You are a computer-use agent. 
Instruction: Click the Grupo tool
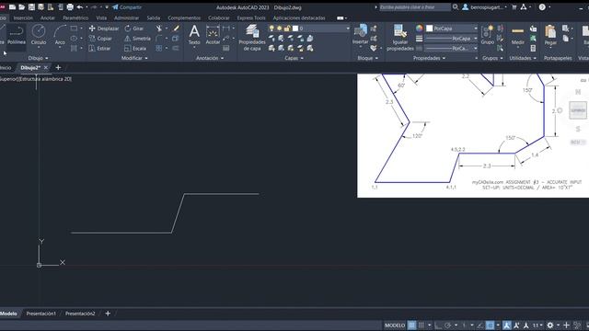(487, 35)
